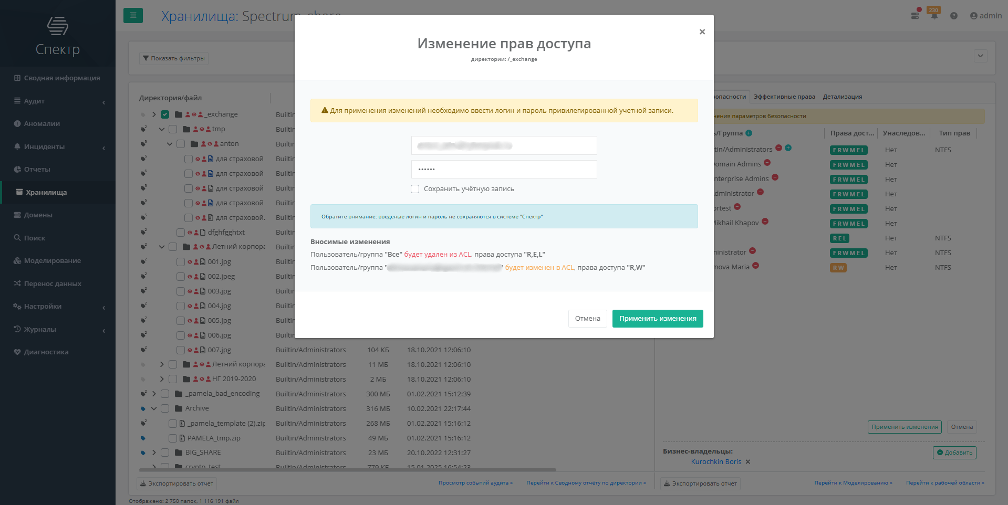1008x505 pixels.
Task: Enable the 'Сохранить учётную запись' checkbox
Action: click(415, 189)
